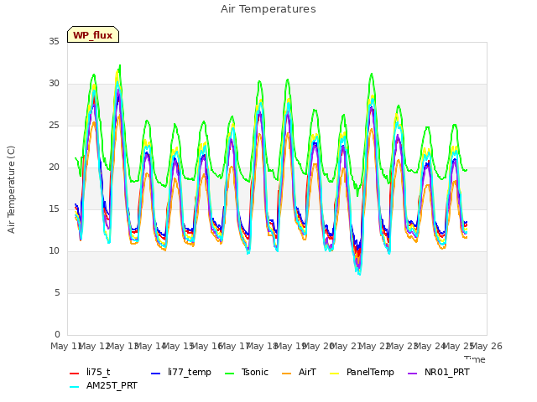Click the blue li77_temp legend swatch

(x=156, y=374)
